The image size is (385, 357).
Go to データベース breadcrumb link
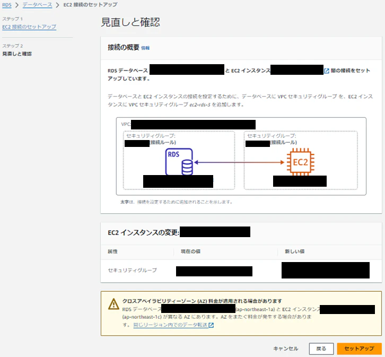(37, 5)
